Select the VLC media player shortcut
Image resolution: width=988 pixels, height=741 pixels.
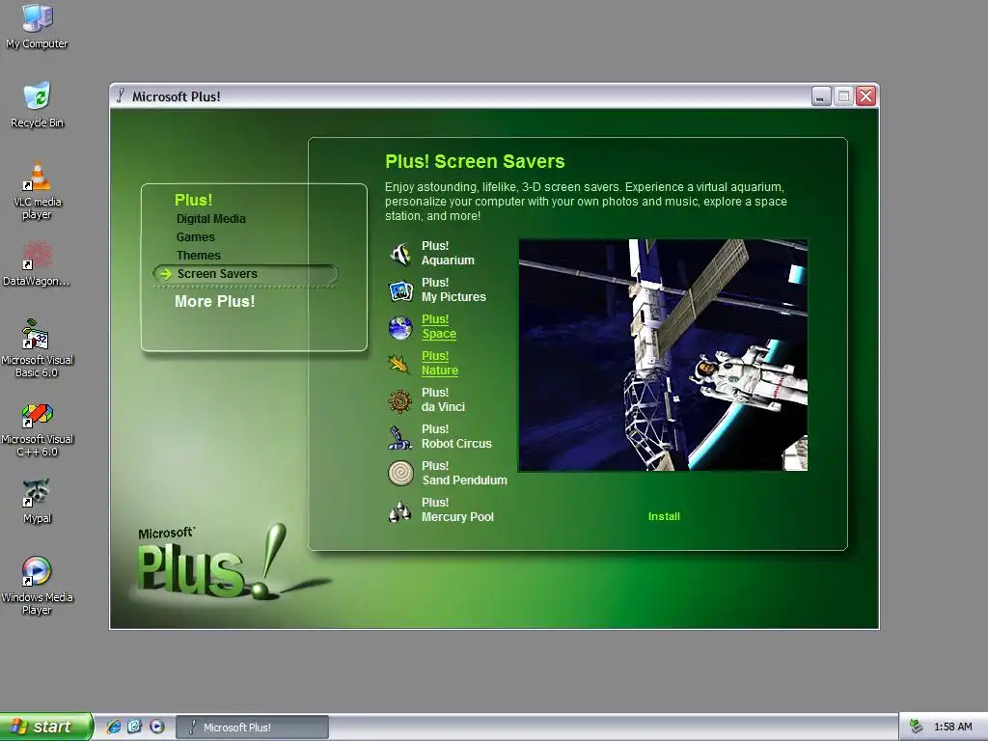point(37,190)
